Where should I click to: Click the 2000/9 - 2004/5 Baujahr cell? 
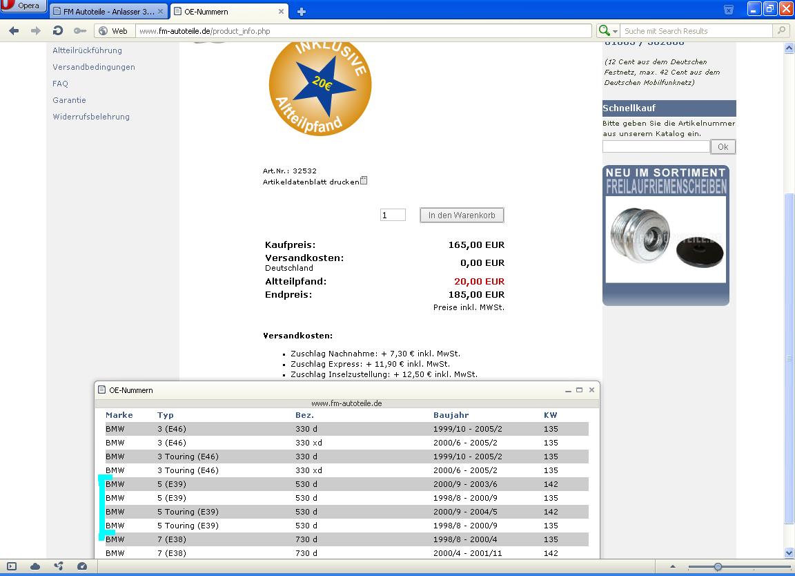(465, 512)
